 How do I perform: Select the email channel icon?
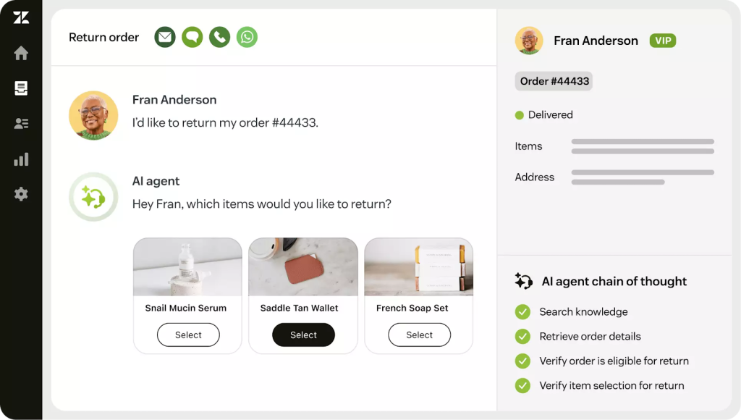[164, 36]
